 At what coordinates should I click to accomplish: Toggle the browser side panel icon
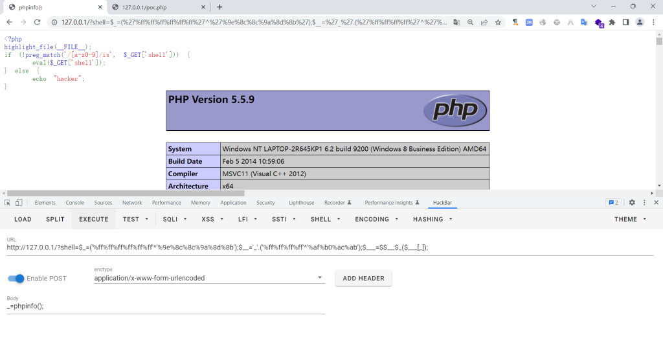tap(625, 22)
